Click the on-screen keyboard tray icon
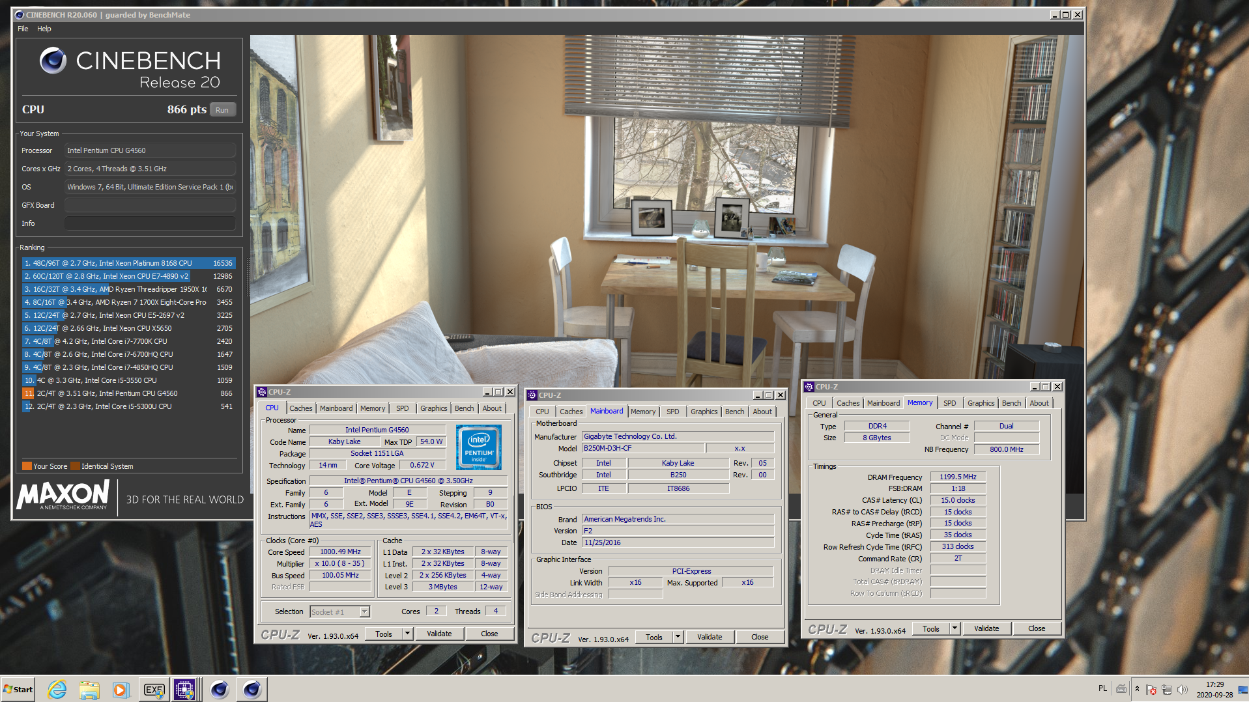1249x702 pixels. pyautogui.click(x=1121, y=689)
